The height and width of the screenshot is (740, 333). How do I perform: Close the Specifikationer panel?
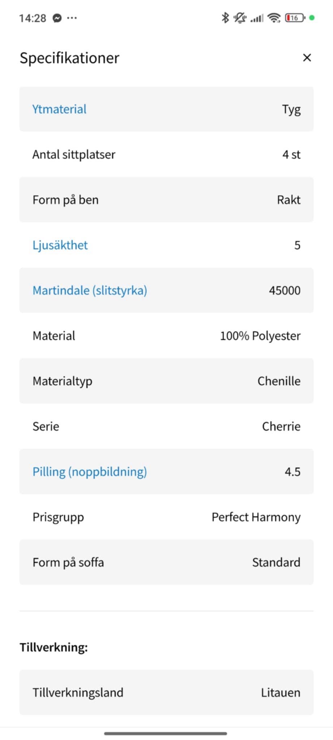click(307, 58)
